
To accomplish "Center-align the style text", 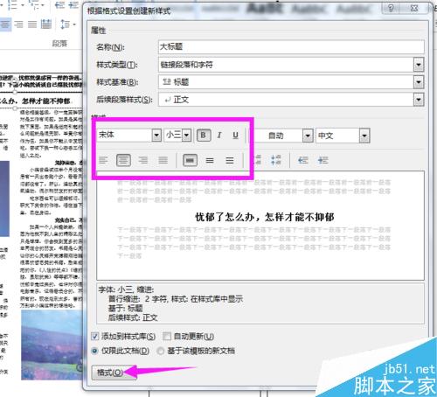I will 123,160.
